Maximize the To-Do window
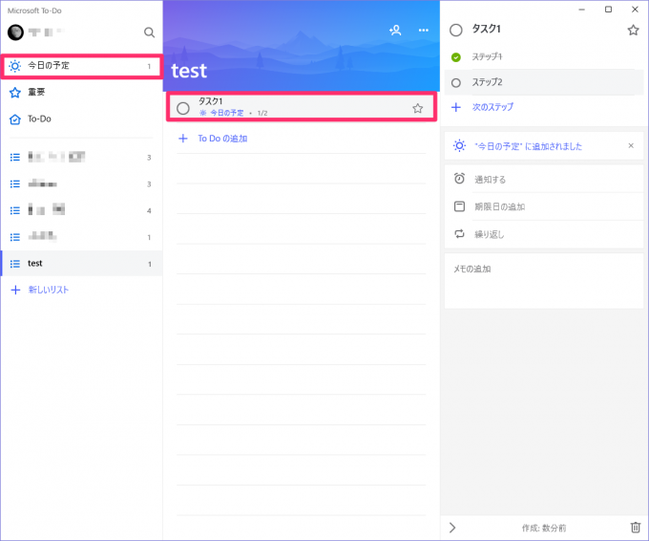 pos(608,10)
